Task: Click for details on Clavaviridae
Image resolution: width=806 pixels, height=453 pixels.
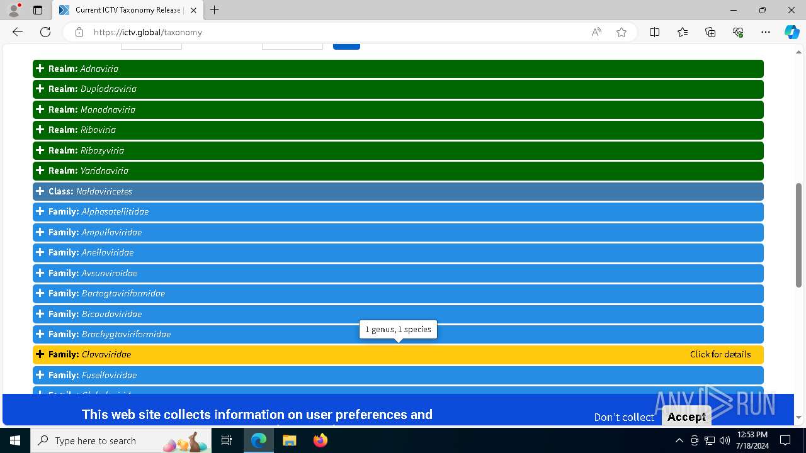Action: pyautogui.click(x=720, y=354)
